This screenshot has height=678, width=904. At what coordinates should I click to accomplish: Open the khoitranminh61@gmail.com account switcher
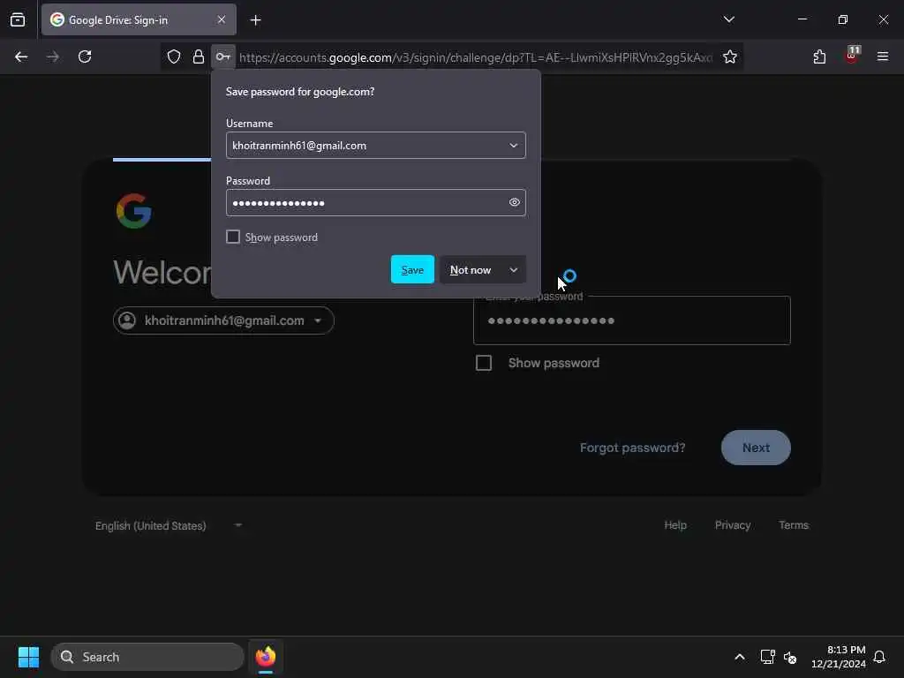click(223, 320)
